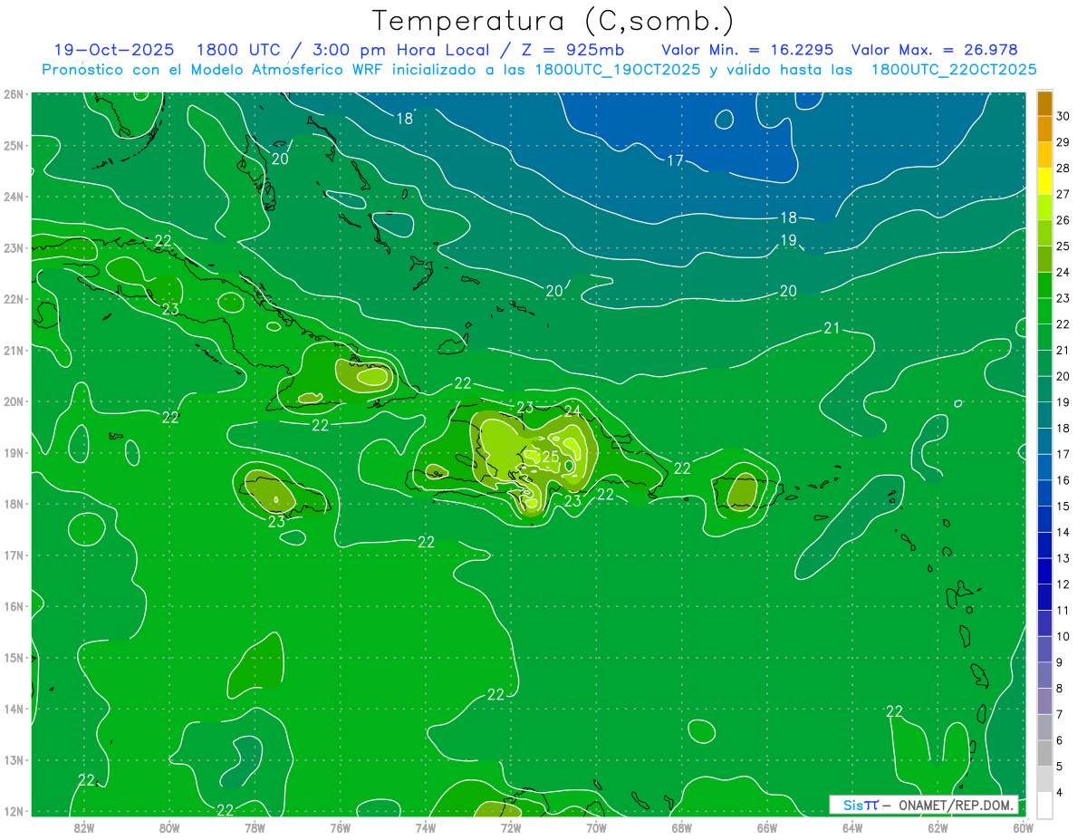The height and width of the screenshot is (840, 1087).
Task: Click the "16N" latitude label
Action: [x=14, y=606]
